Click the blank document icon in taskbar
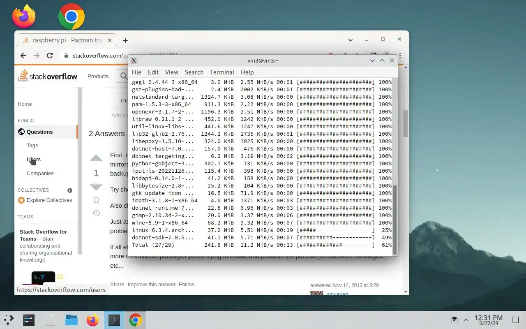The width and height of the screenshot is (526, 329). click(x=50, y=320)
